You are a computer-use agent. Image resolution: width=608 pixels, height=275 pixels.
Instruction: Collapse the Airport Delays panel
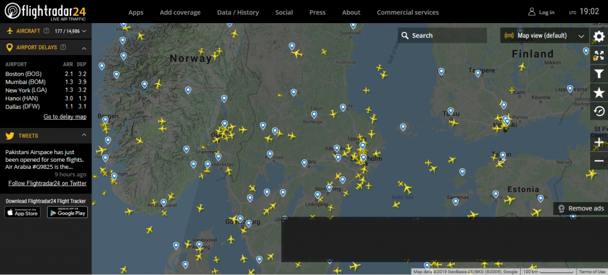(84, 47)
